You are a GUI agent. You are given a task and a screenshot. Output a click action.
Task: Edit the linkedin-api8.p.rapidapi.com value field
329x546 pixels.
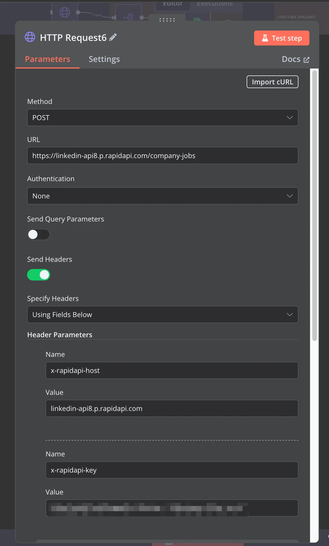pos(172,408)
